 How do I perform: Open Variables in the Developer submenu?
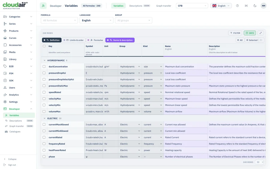coord(19,115)
